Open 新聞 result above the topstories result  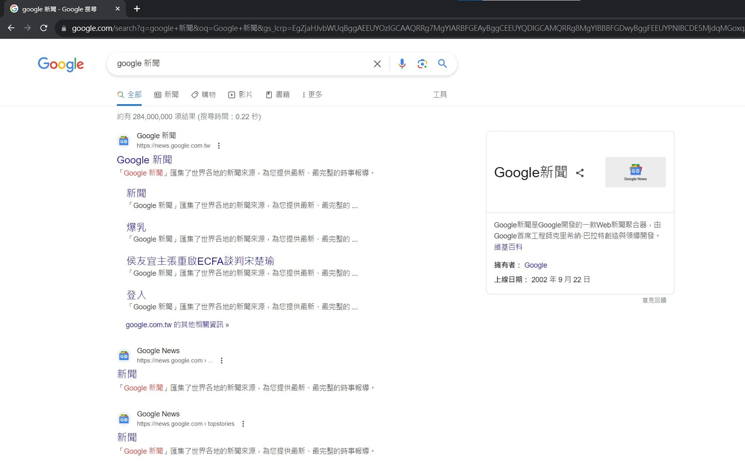(127, 374)
